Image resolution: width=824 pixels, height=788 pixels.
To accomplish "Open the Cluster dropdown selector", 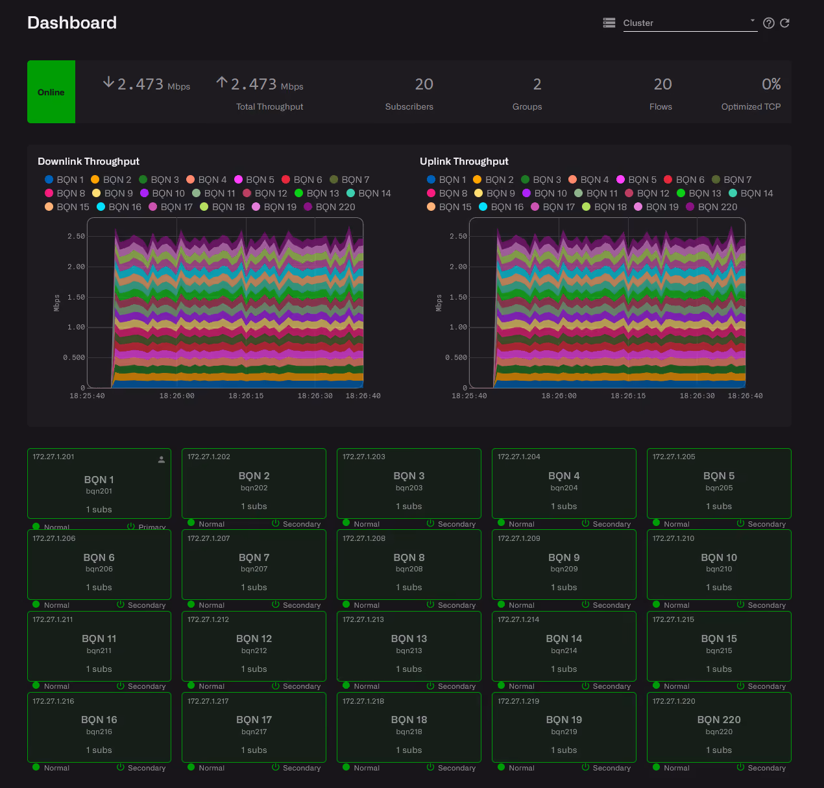I will (x=690, y=23).
